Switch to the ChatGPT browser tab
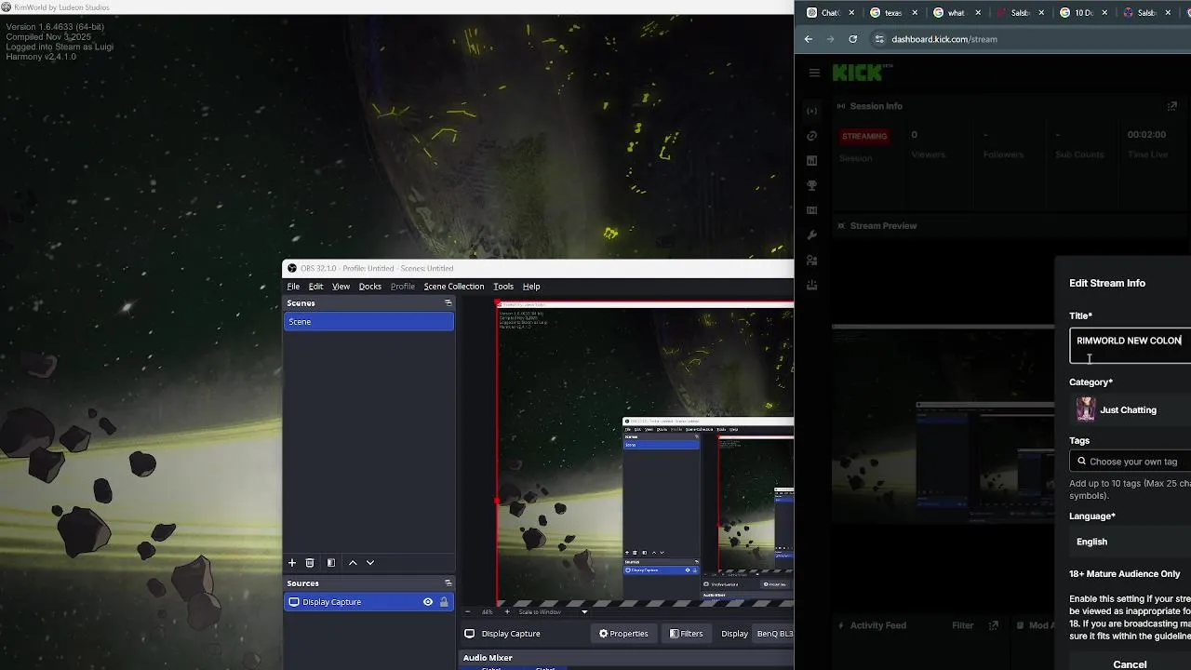 823,13
